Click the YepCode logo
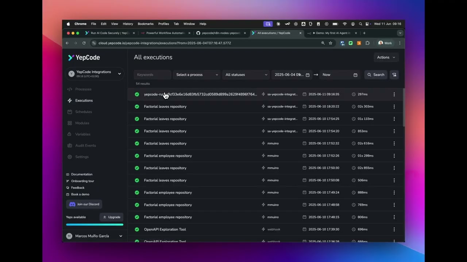The height and width of the screenshot is (262, 467). point(84,57)
